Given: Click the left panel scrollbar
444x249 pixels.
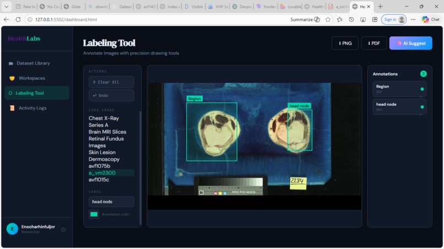Looking at the screenshot, I should point(140,167).
